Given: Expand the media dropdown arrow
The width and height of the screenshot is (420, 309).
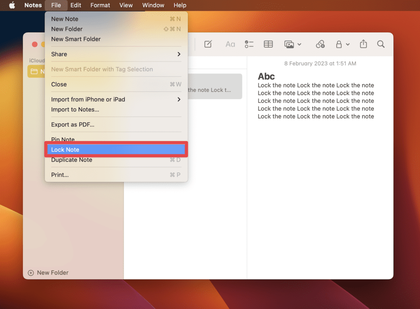Looking at the screenshot, I should coord(299,44).
